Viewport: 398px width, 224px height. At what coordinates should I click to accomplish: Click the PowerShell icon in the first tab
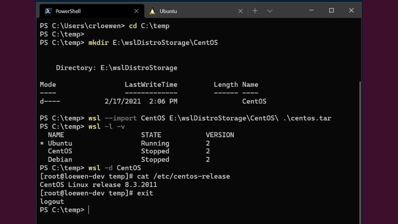(x=48, y=11)
